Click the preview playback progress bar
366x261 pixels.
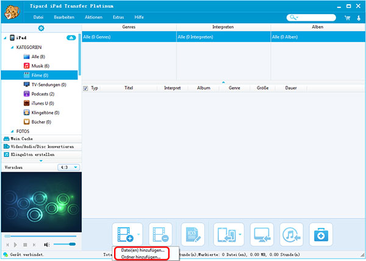40,236
